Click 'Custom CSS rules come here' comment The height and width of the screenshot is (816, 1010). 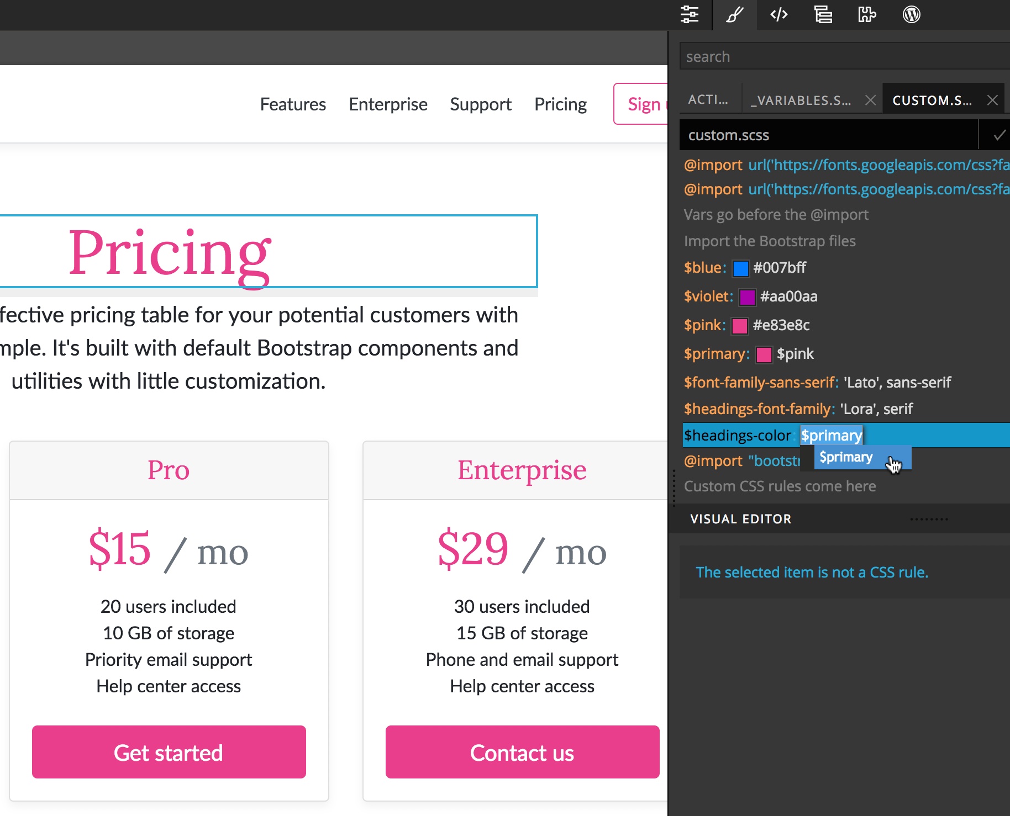tap(780, 486)
